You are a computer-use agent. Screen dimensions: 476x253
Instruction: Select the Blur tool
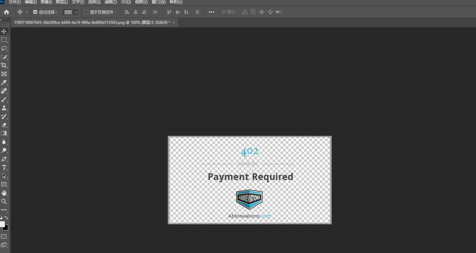coord(4,142)
